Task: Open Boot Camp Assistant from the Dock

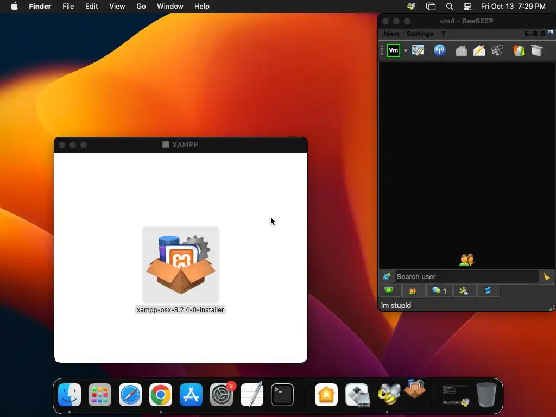Action: (357, 395)
